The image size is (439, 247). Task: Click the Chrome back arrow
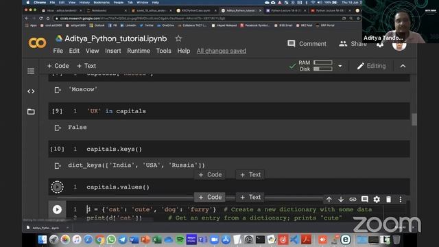point(27,19)
